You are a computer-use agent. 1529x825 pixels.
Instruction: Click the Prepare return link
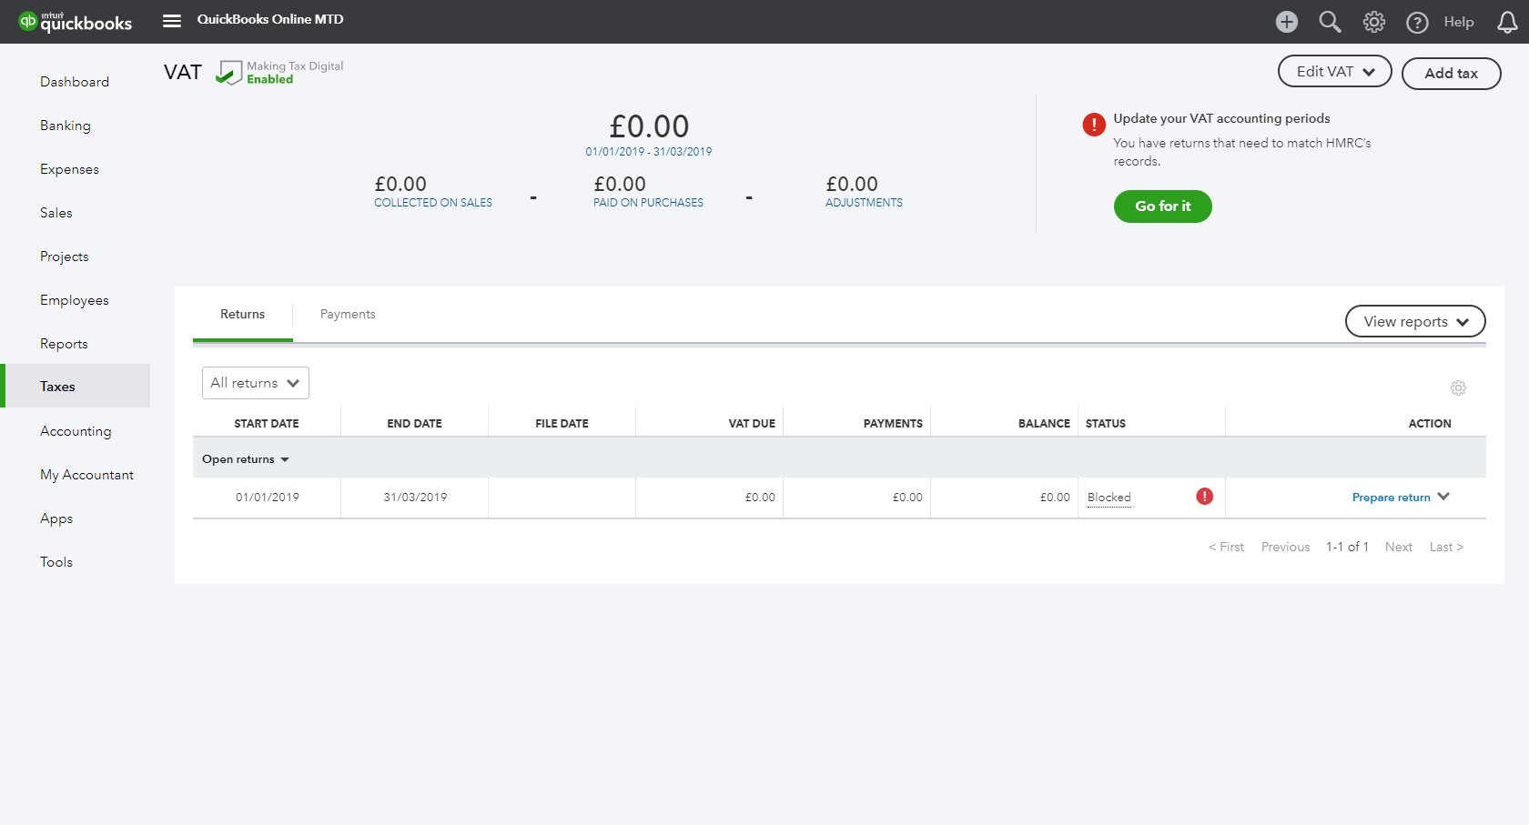[x=1392, y=498]
